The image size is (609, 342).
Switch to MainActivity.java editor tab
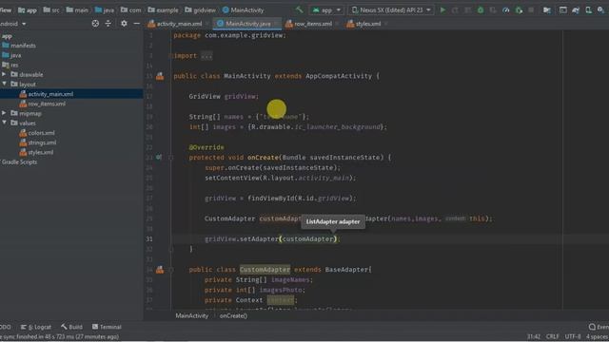point(247,24)
